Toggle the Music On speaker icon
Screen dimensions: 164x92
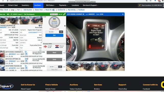pyautogui.click(x=54, y=10)
